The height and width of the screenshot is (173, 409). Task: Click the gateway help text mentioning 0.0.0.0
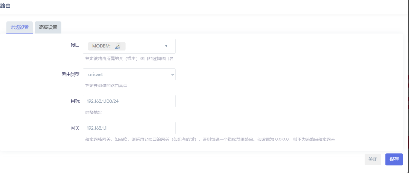[210, 140]
